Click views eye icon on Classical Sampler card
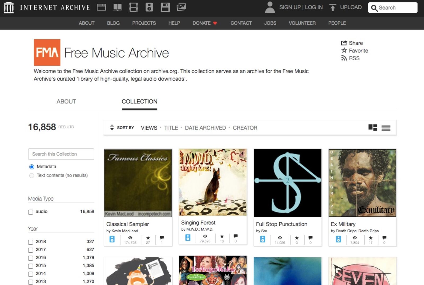424x285 pixels. tap(130, 238)
